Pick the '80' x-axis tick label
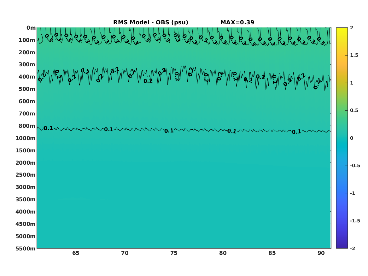Image resolution: width=368 pixels, height=276 pixels. (223, 253)
